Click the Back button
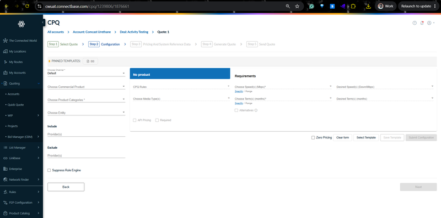 [x=66, y=187]
